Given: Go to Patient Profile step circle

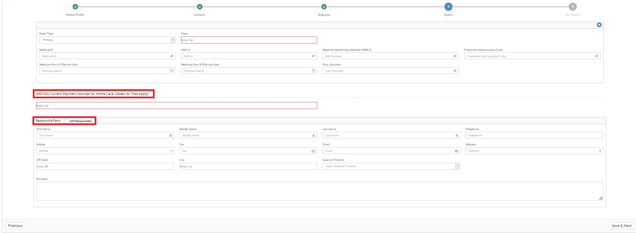Looking at the screenshot, I should pos(75,7).
